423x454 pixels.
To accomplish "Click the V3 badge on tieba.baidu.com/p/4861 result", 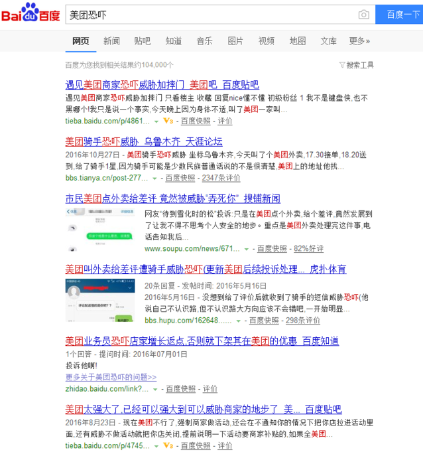I will [x=168, y=121].
